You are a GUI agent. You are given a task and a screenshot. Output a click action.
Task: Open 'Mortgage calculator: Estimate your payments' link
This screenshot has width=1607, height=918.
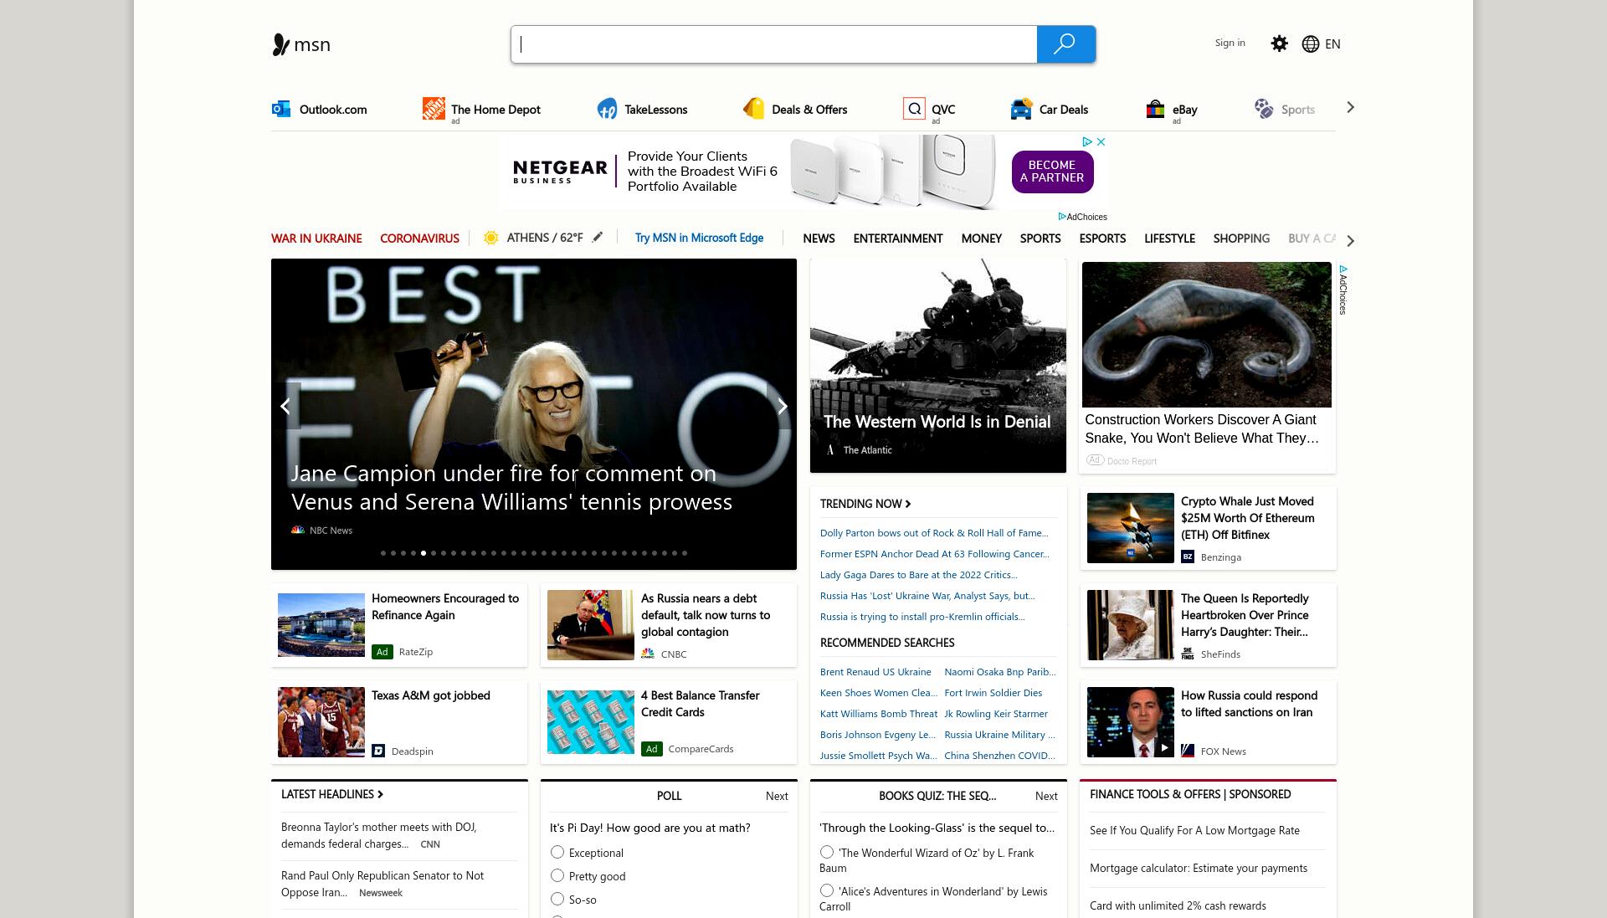click(1199, 869)
